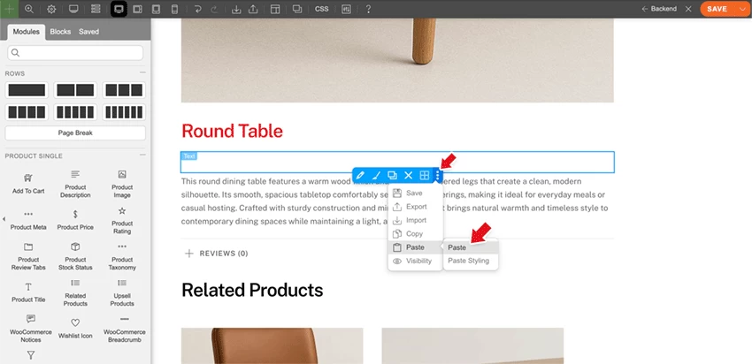Click the undo arrow icon
Viewport: 752px width, 364px height.
(197, 9)
